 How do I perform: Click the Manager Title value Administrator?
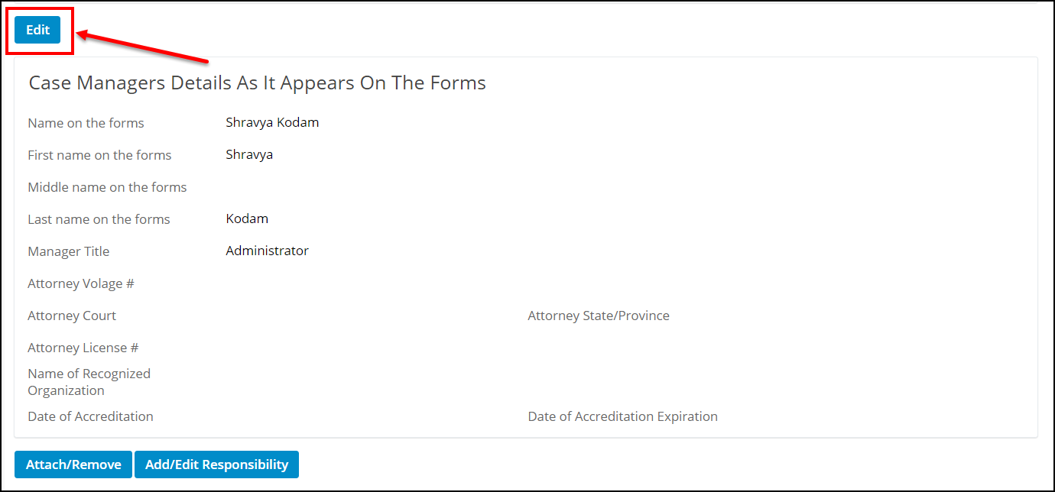[267, 250]
